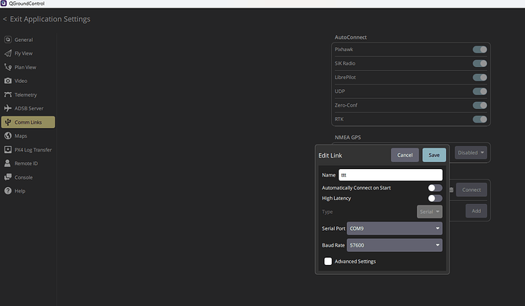Click the Comm Links USB icon
This screenshot has height=306, width=525.
click(8, 123)
